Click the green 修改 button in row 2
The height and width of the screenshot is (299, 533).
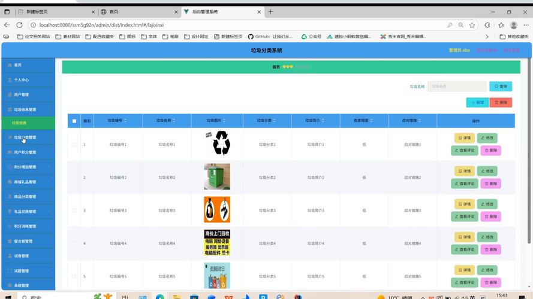pyautogui.click(x=487, y=171)
